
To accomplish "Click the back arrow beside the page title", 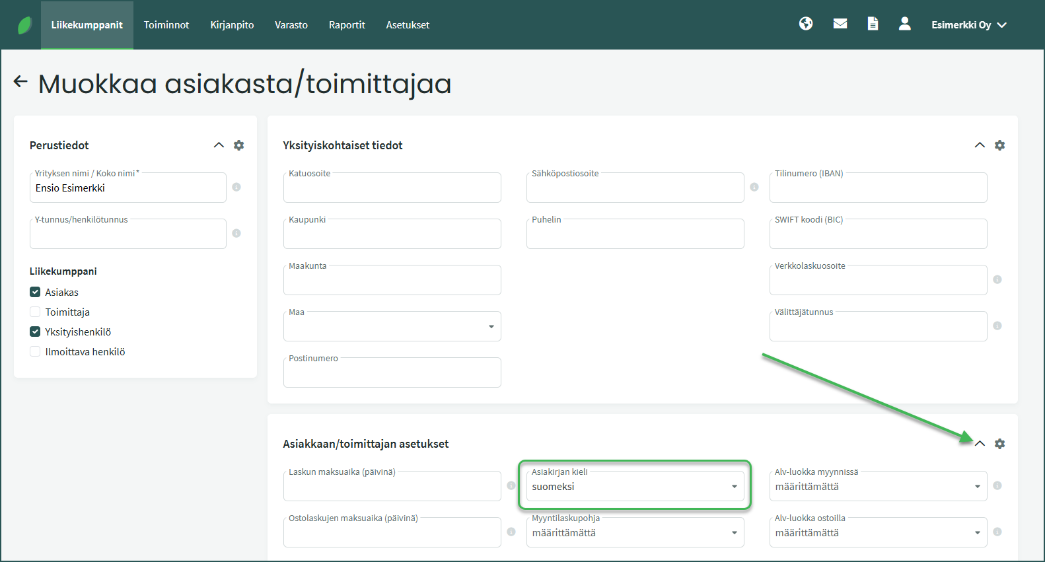I will click(x=20, y=82).
